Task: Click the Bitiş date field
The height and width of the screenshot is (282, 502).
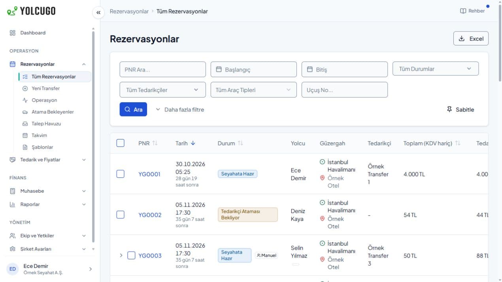Action: coord(345,70)
